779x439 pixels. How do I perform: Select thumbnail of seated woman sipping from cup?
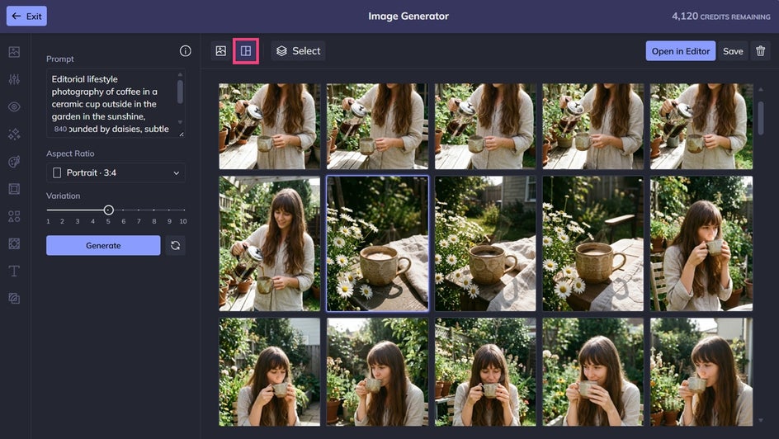click(x=701, y=243)
